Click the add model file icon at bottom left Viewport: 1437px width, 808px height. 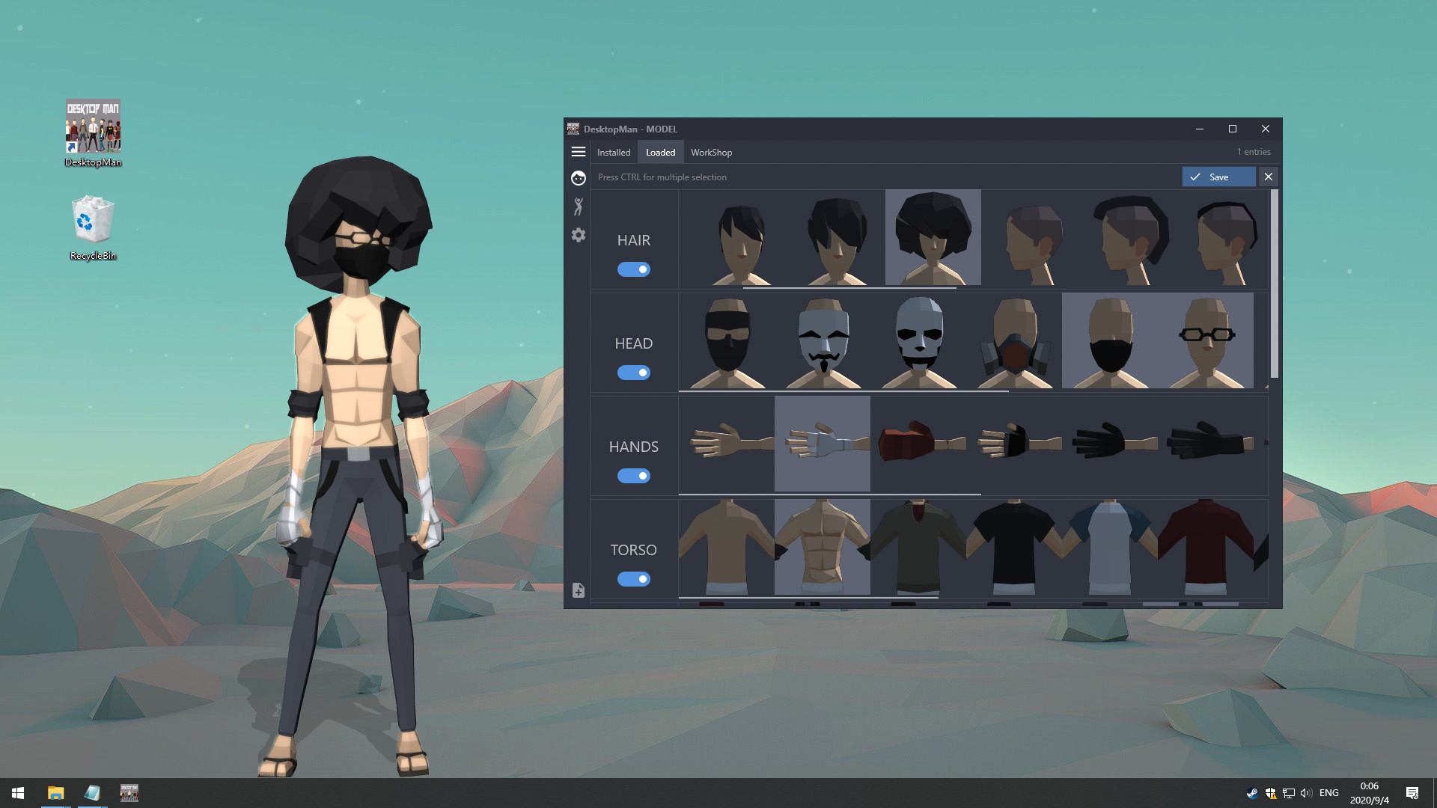[577, 590]
